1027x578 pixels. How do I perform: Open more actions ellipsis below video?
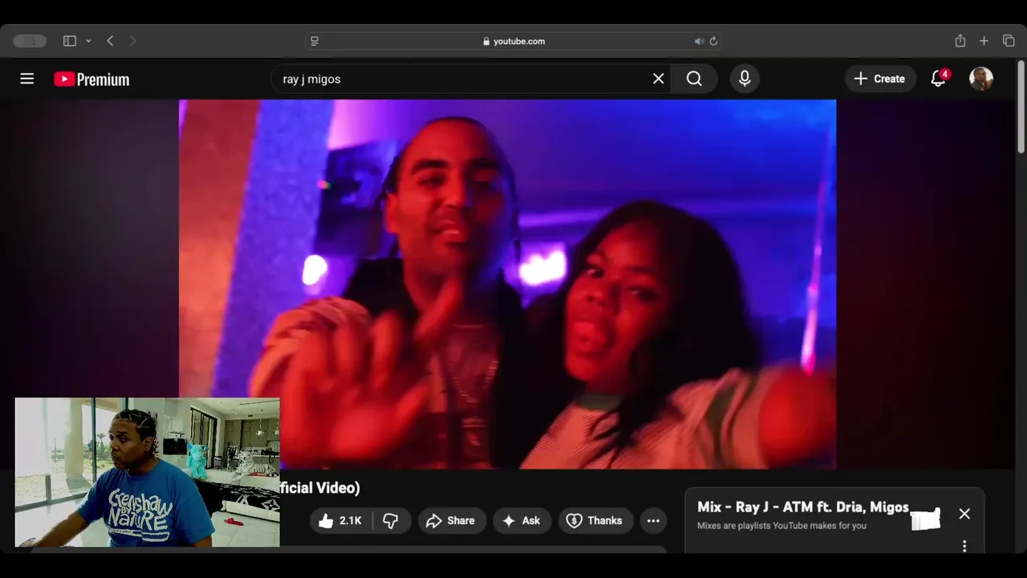coord(653,521)
